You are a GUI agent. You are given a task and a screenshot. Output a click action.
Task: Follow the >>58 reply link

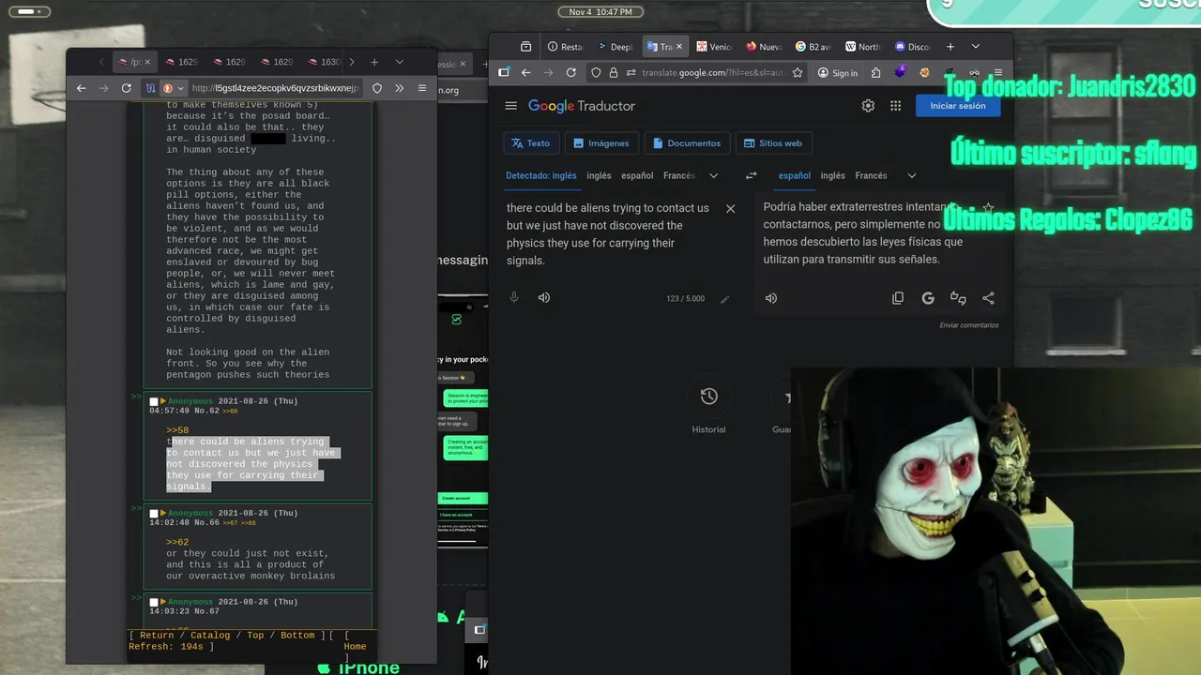click(x=177, y=430)
